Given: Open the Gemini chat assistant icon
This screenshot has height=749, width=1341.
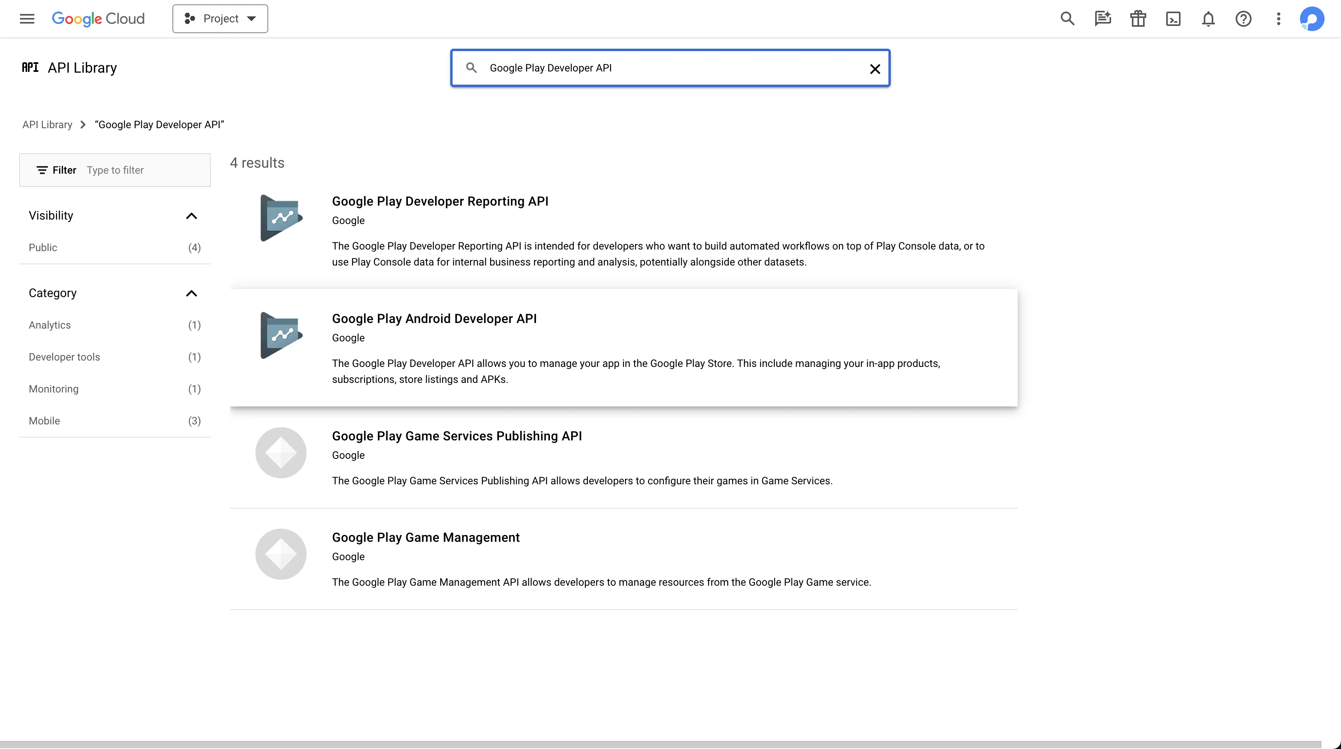Looking at the screenshot, I should pyautogui.click(x=1103, y=19).
